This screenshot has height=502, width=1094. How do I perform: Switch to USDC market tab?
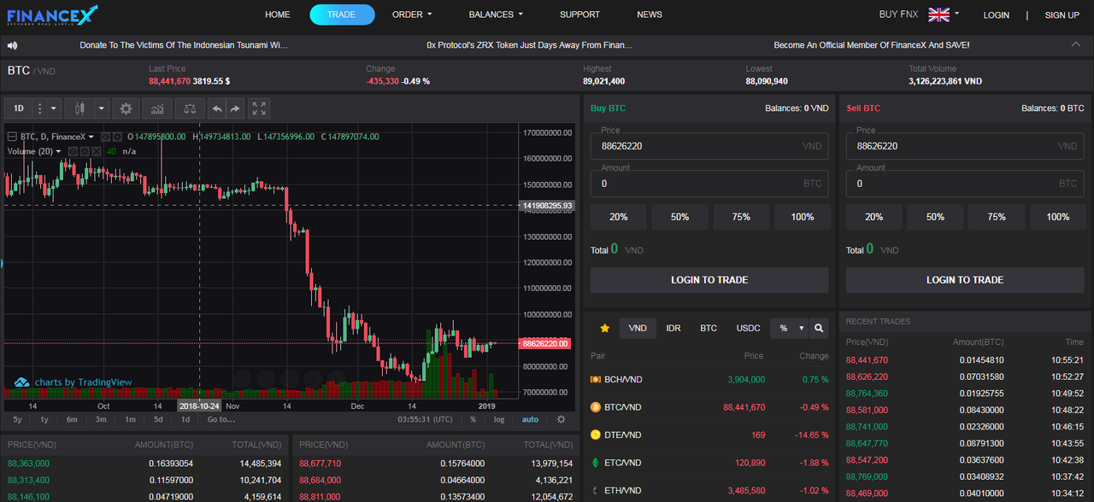[748, 328]
